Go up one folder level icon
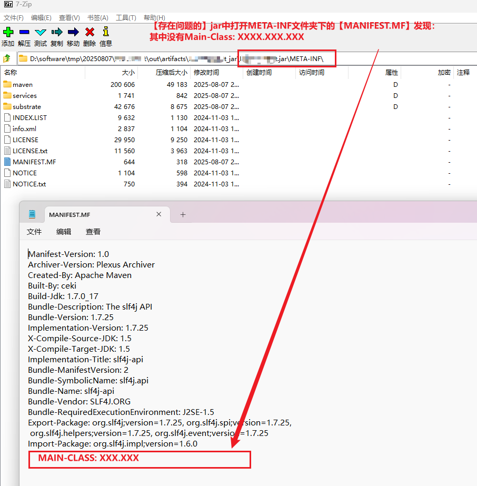 (x=7, y=58)
